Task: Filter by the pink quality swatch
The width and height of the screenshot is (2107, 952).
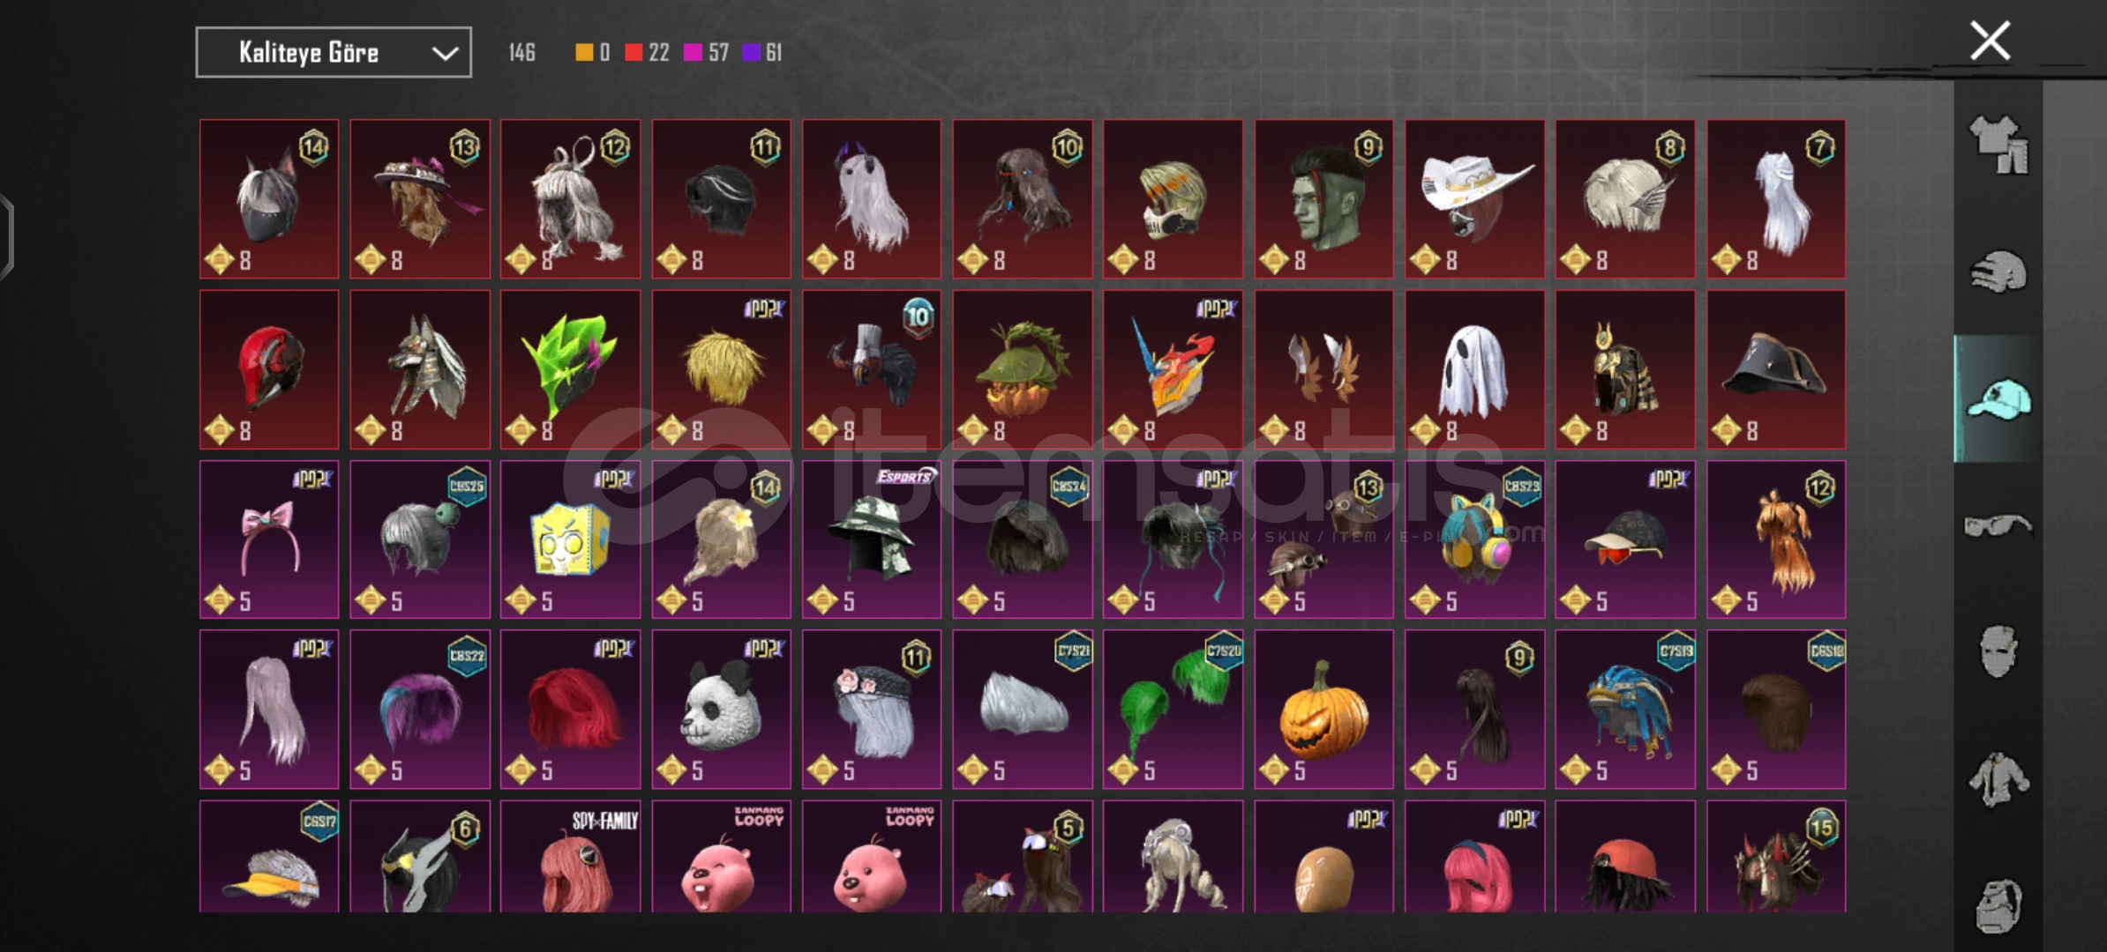Action: pos(693,53)
